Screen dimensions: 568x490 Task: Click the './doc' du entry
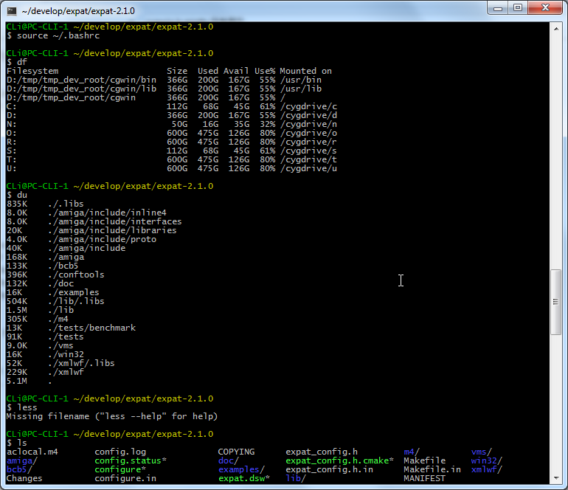pyautogui.click(x=60, y=283)
